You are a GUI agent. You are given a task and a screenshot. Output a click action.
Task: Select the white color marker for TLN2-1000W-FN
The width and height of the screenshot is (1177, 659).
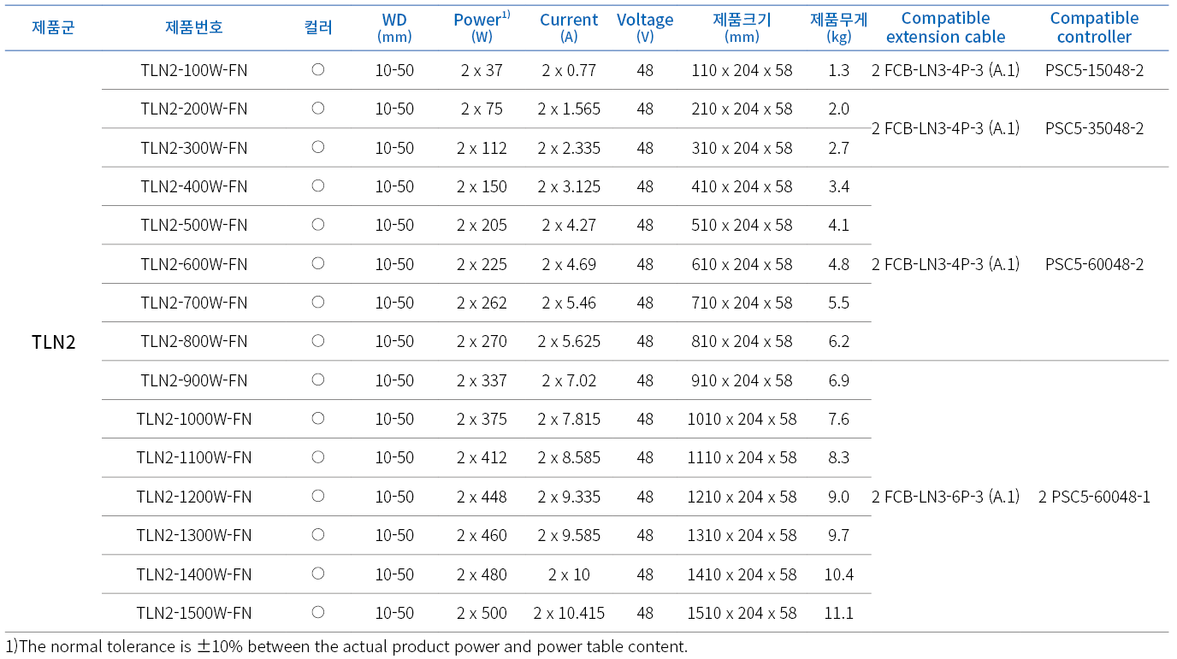click(318, 418)
